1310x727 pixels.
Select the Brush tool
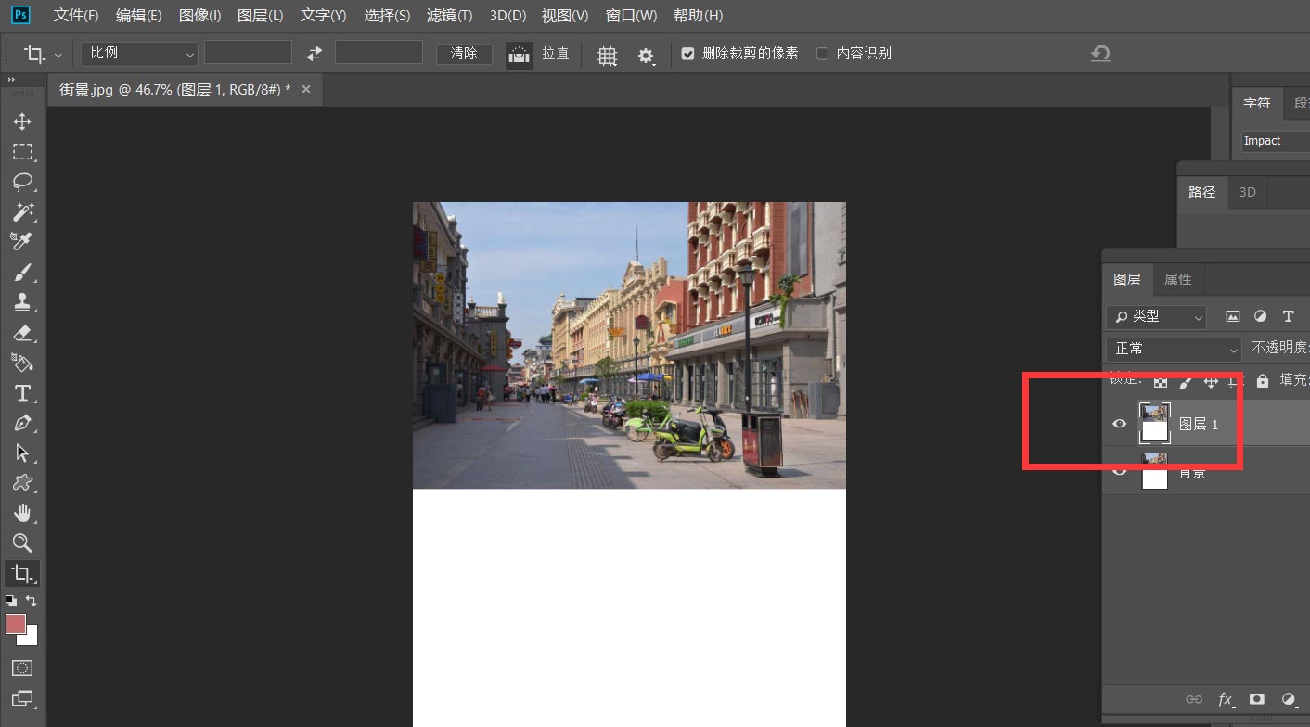click(22, 272)
